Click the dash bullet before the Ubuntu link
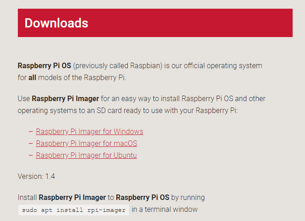Screen dimensions: 305x221 30,156
